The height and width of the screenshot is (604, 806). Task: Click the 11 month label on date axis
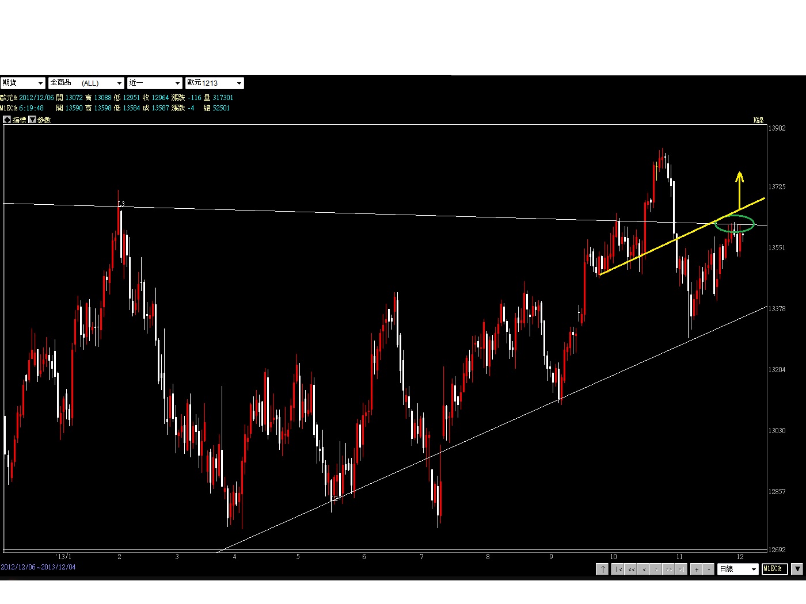(679, 557)
